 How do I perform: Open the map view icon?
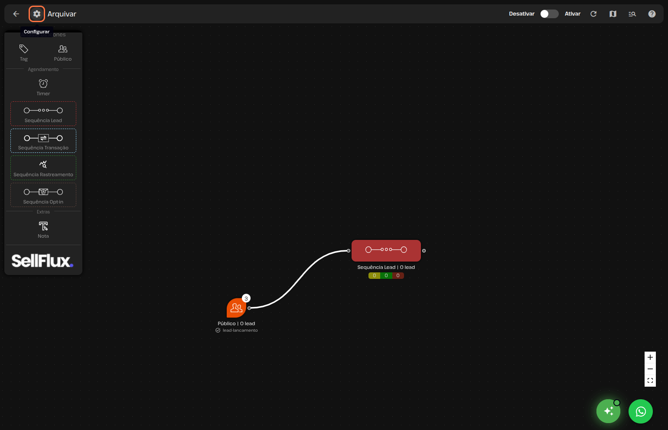[613, 14]
